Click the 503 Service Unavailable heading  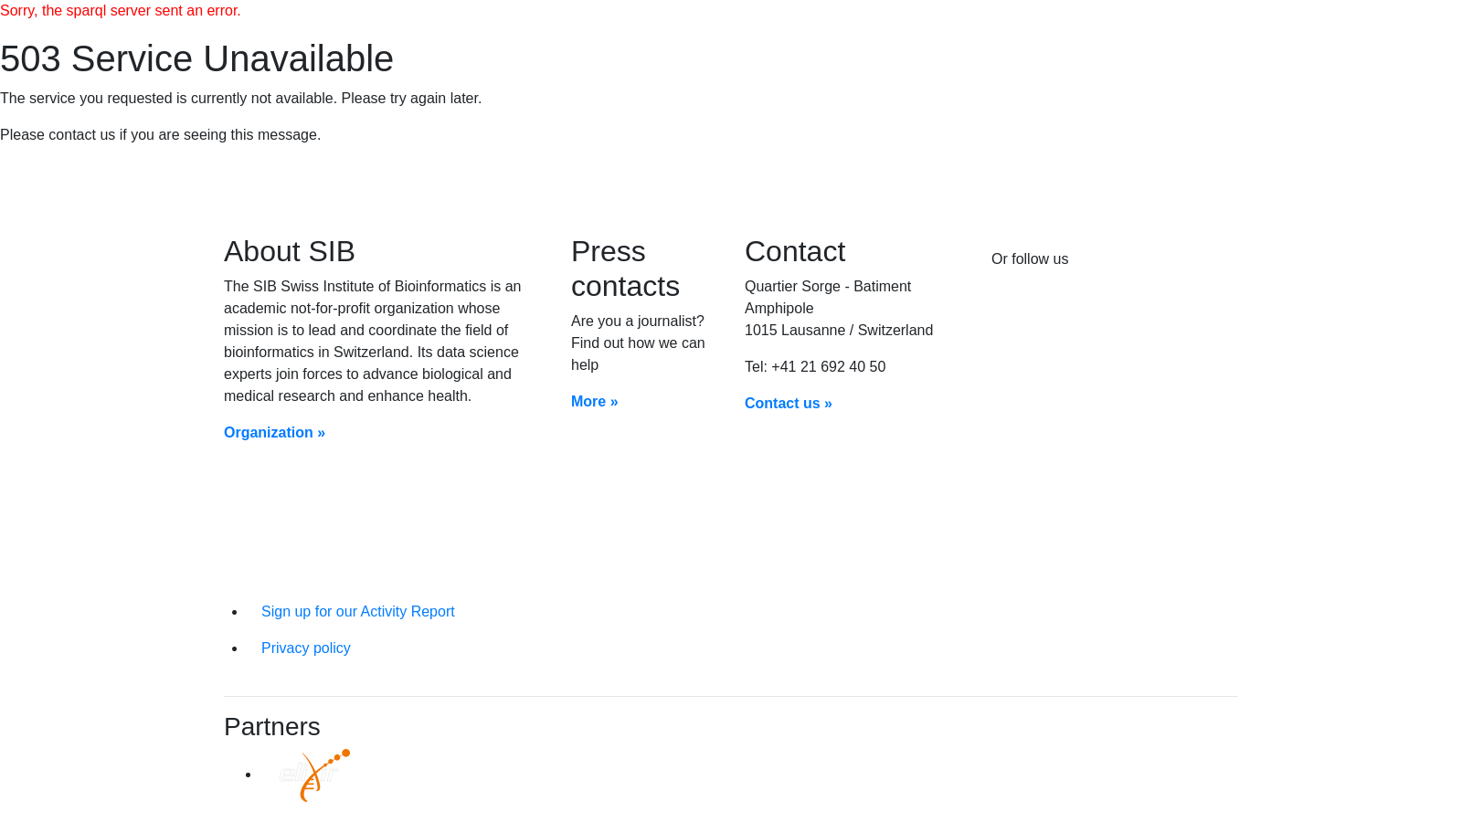pos(196,59)
